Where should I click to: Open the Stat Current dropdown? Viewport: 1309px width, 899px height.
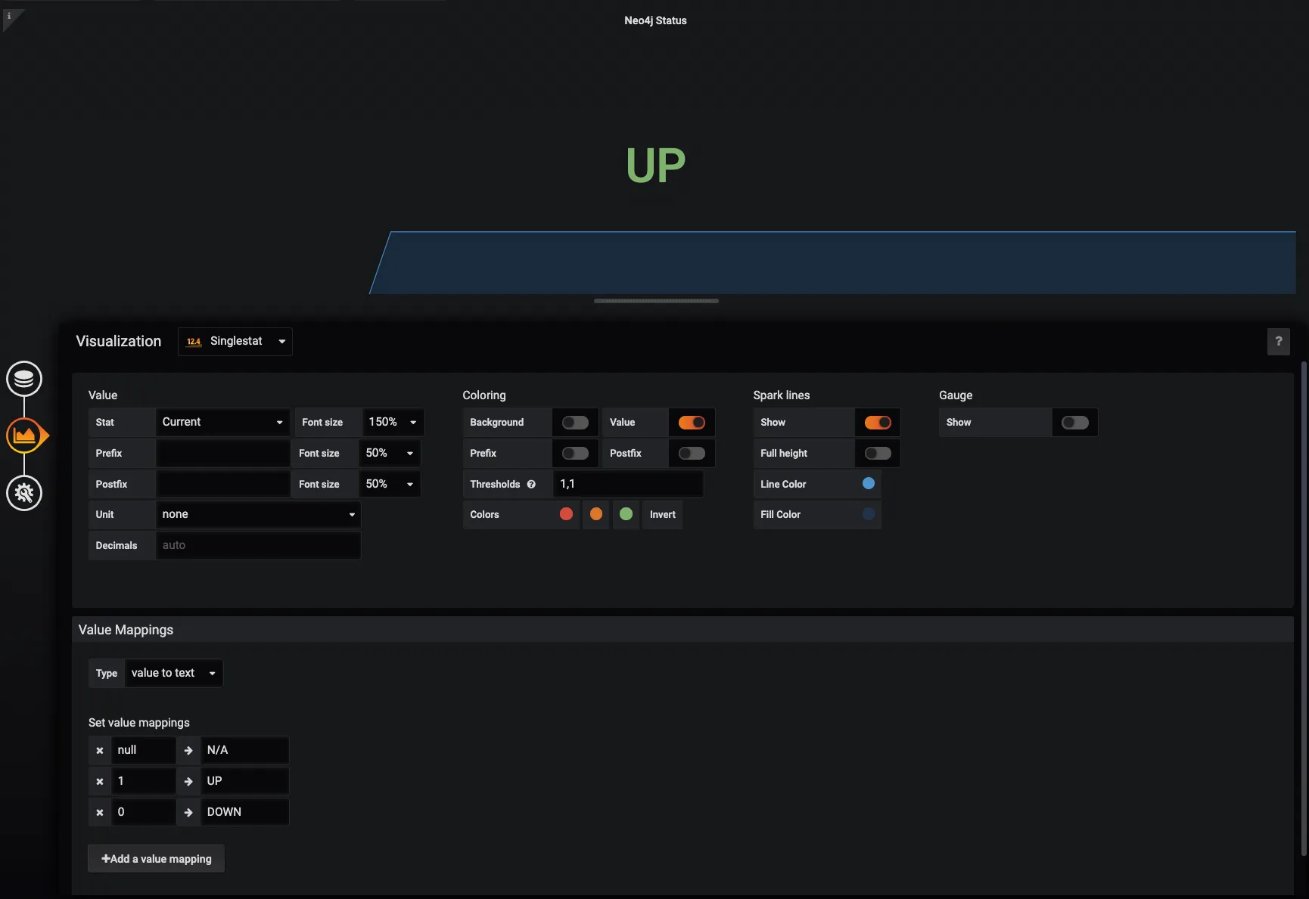[223, 422]
